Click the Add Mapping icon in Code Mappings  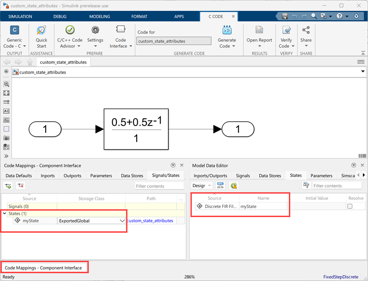(8, 185)
